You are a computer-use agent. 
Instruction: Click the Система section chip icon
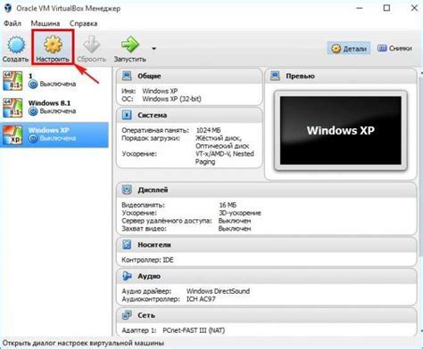coord(127,115)
